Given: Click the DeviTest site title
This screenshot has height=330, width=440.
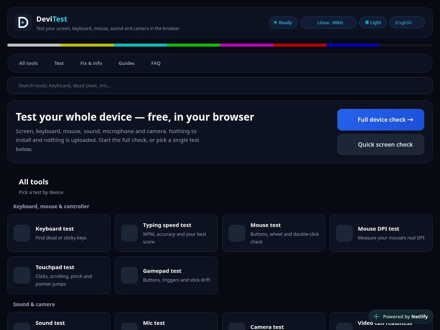Looking at the screenshot, I should click(x=52, y=19).
